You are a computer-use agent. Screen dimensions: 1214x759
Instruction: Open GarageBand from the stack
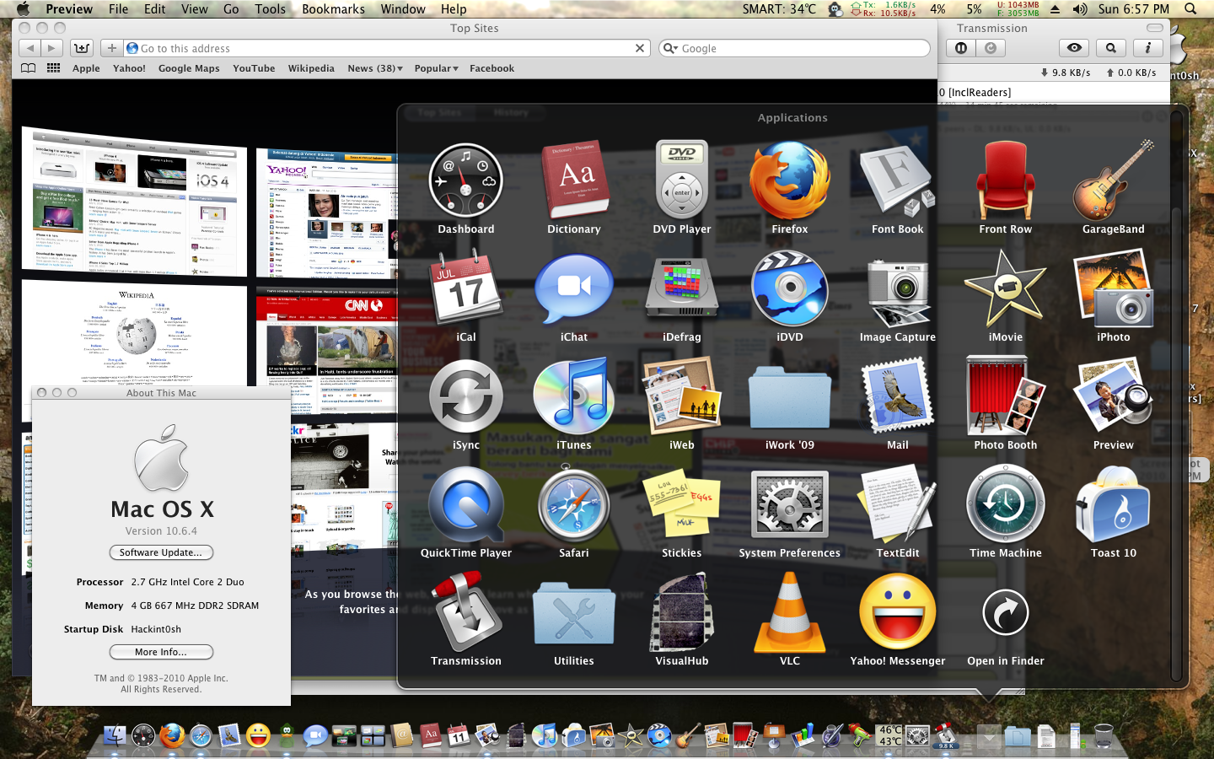[x=1114, y=181]
